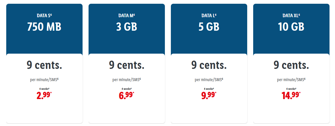The height and width of the screenshot is (126, 335).
Task: Click the DATA S plan title
Action: [x=44, y=15]
